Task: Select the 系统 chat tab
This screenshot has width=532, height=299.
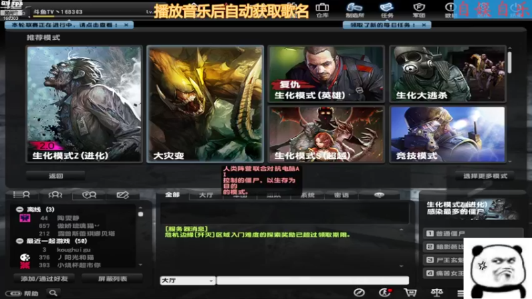Action: coord(307,195)
